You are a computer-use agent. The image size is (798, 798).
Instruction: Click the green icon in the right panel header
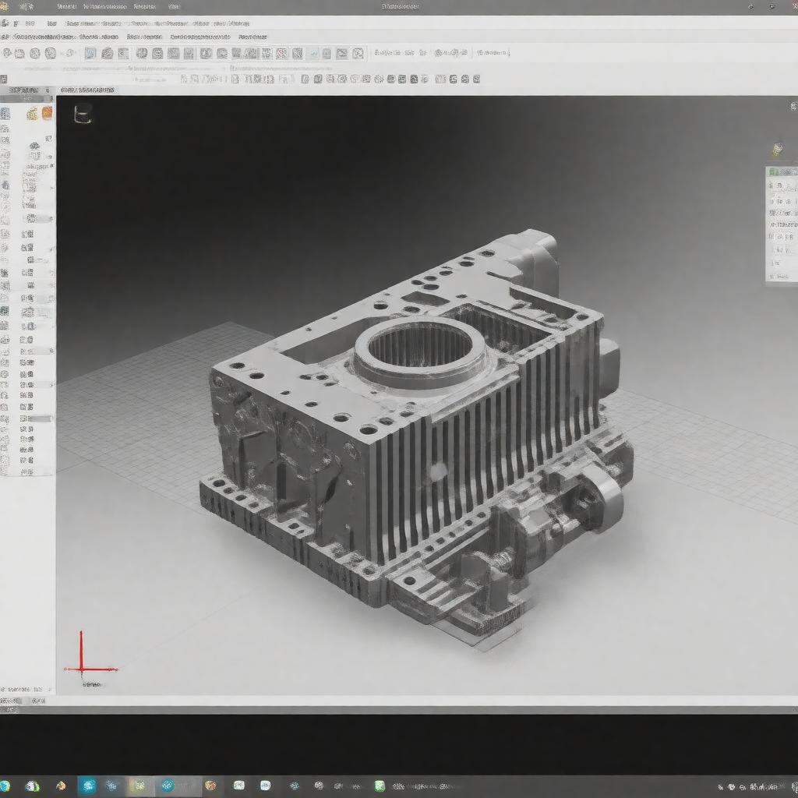point(773,171)
